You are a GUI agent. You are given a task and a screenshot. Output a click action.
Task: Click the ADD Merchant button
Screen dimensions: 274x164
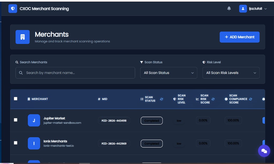click(239, 37)
